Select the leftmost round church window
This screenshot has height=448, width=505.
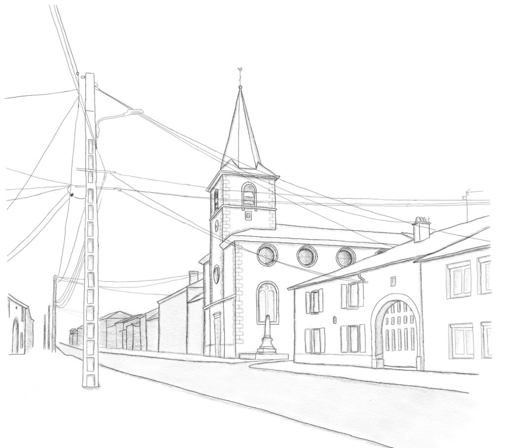pyautogui.click(x=267, y=255)
